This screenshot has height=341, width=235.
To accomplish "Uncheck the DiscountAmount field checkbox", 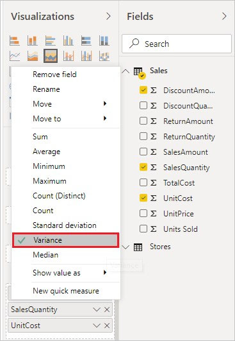I will pyautogui.click(x=143, y=90).
